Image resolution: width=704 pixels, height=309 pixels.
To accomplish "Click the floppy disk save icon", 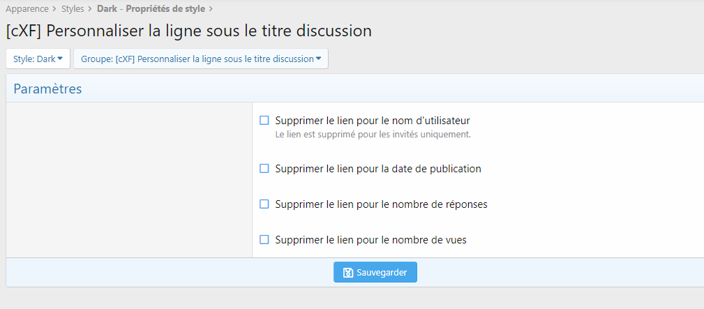I will click(x=348, y=273).
